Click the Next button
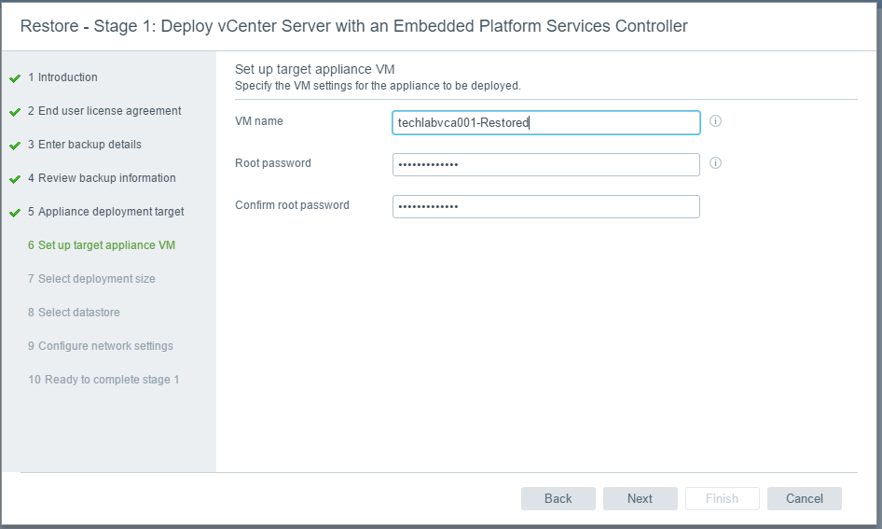Screen dimensions: 882x529 pyautogui.click(x=641, y=498)
